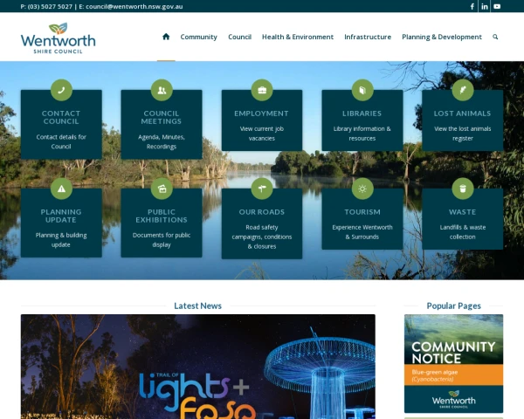The height and width of the screenshot is (419, 524).
Task: Click the council email address in top bar
Action: tap(134, 6)
